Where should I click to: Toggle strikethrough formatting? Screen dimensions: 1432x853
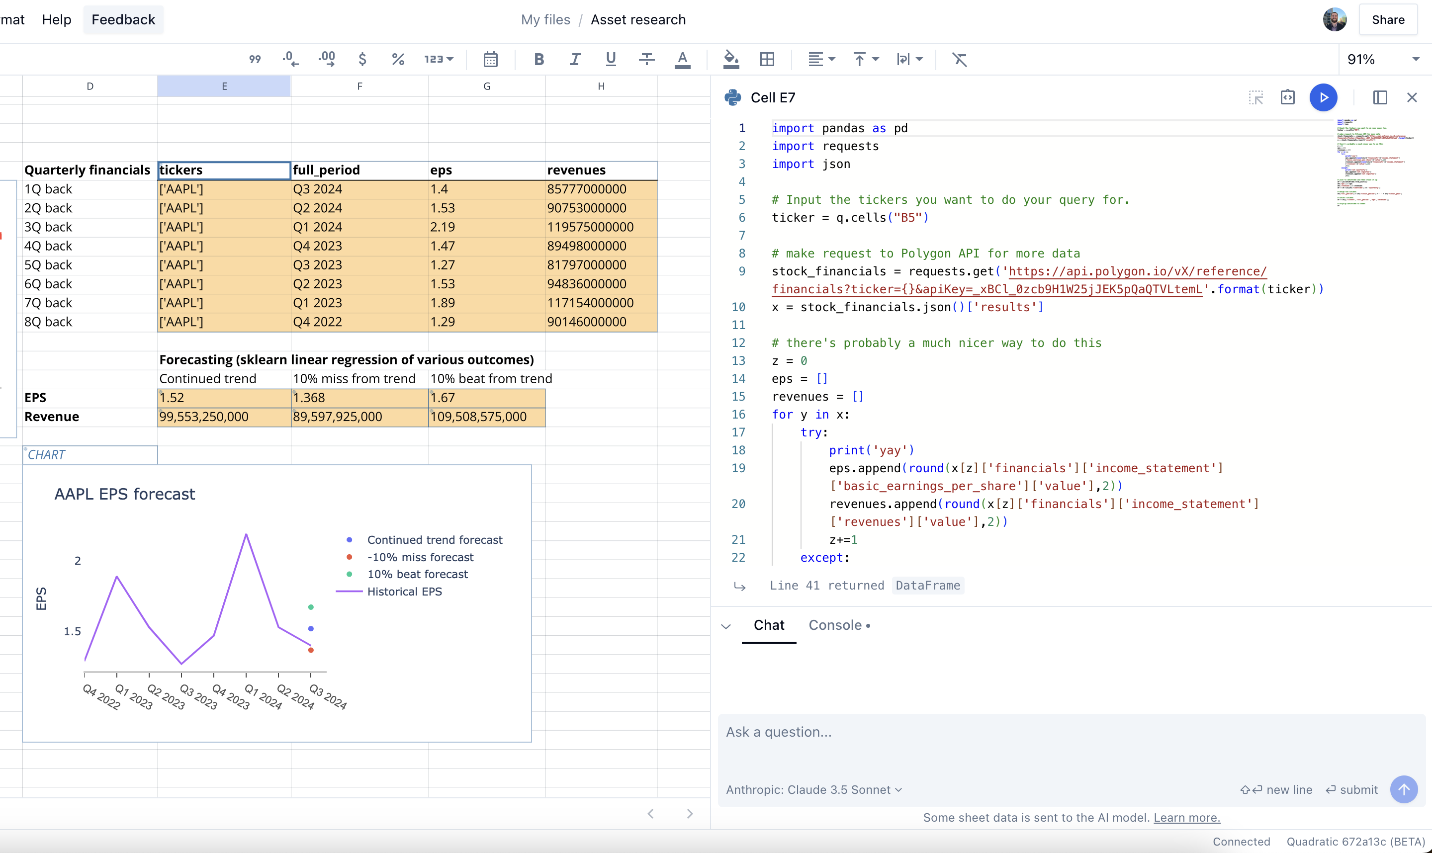(647, 59)
